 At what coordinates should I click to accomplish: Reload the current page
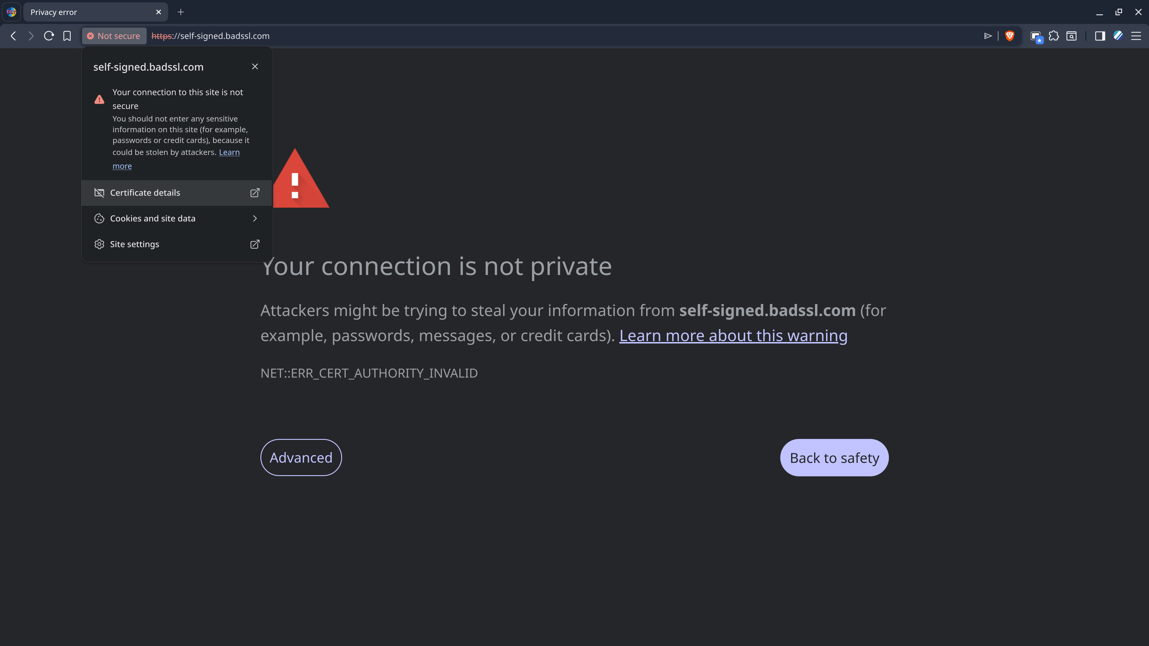point(48,36)
